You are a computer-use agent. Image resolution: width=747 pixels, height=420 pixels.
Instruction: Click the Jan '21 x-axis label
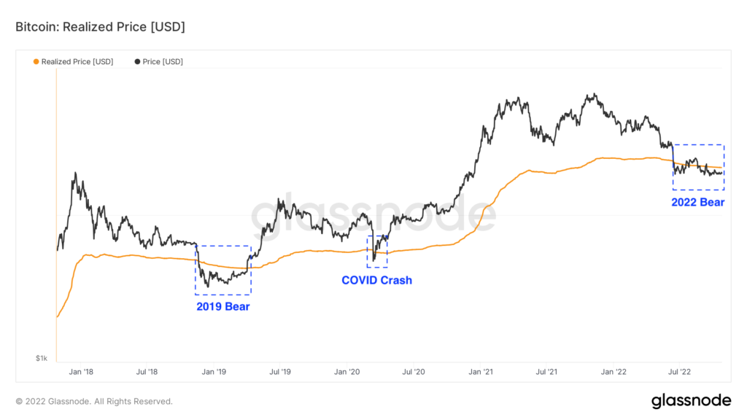pyautogui.click(x=480, y=372)
